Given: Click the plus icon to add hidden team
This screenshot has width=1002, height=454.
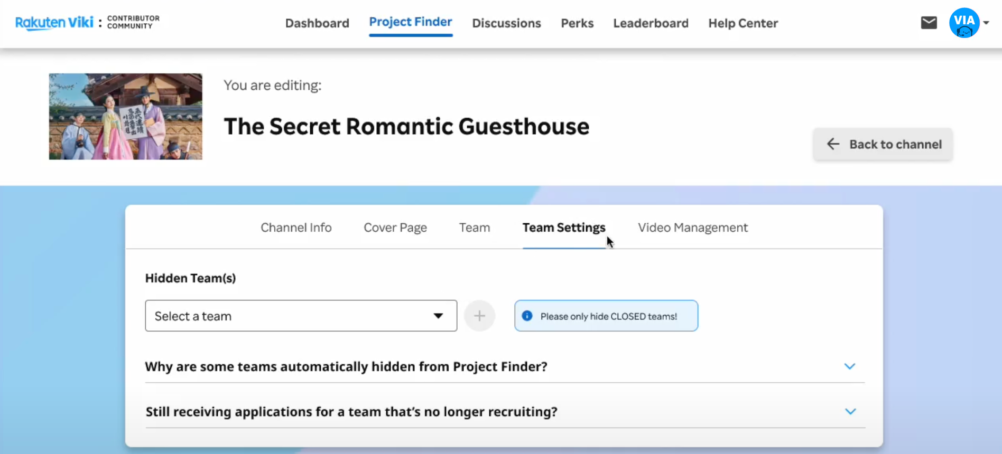Looking at the screenshot, I should [479, 316].
